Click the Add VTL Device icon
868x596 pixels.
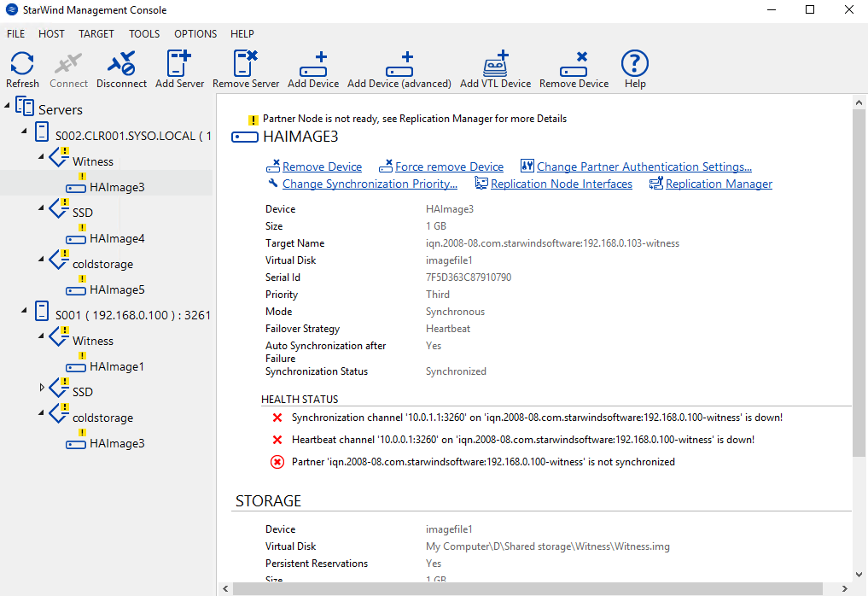point(495,69)
